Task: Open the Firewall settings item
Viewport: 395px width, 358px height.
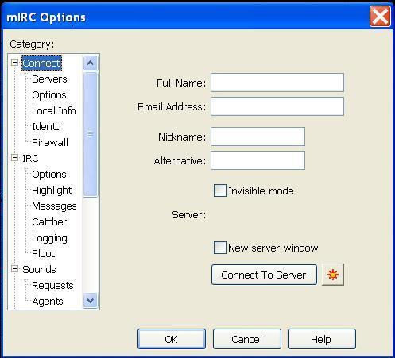Action: 50,142
